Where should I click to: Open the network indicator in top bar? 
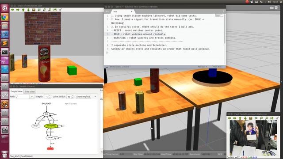pos(261,2)
